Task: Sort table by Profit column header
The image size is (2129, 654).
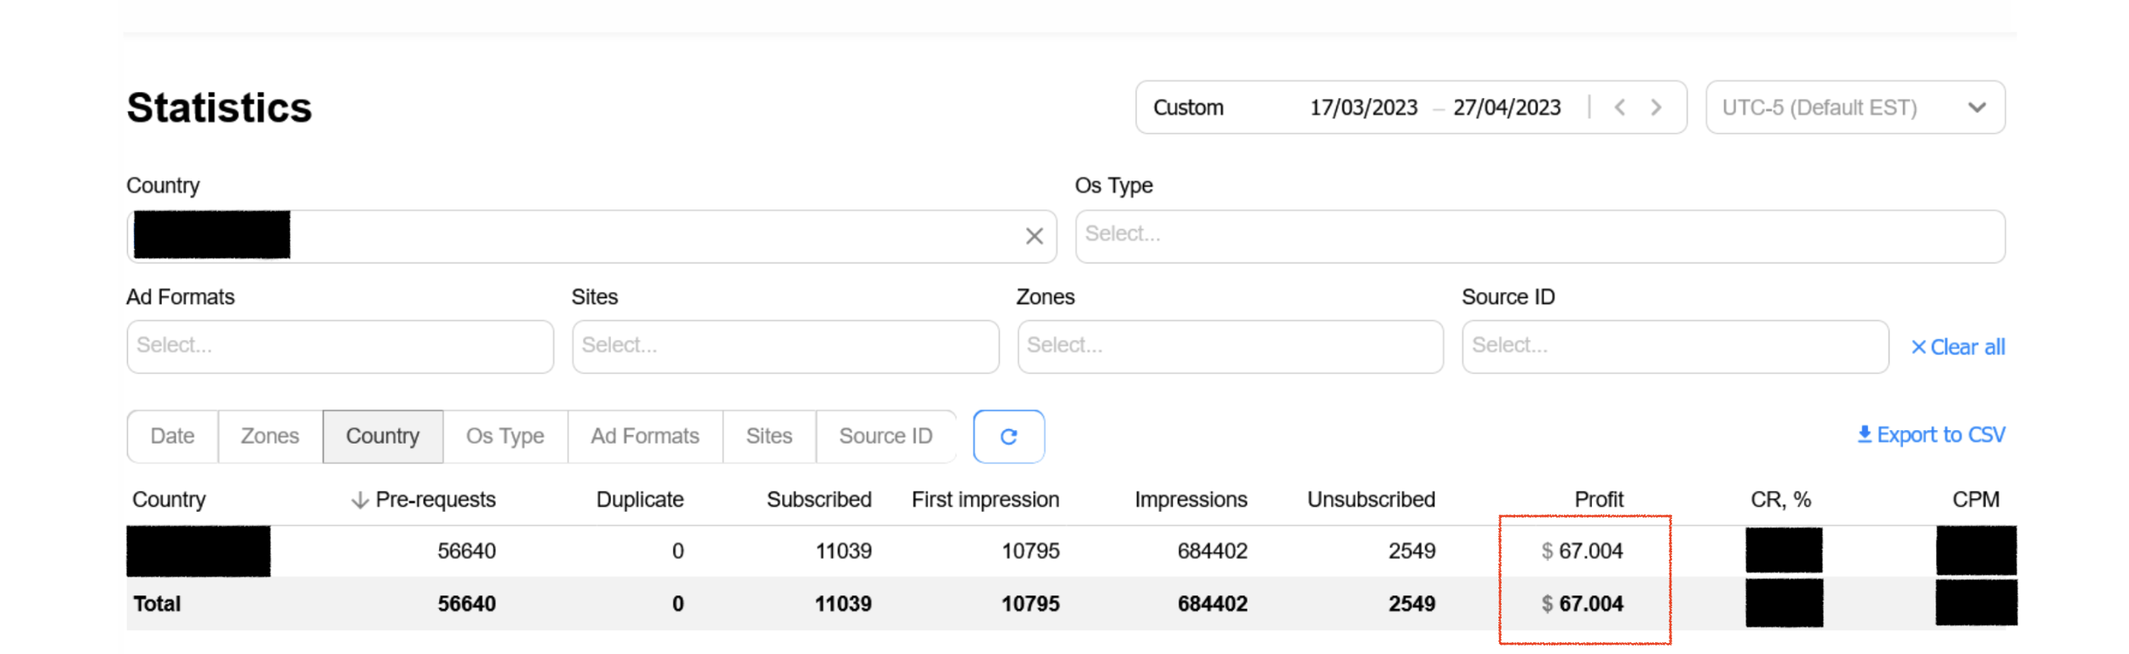Action: pos(1598,500)
